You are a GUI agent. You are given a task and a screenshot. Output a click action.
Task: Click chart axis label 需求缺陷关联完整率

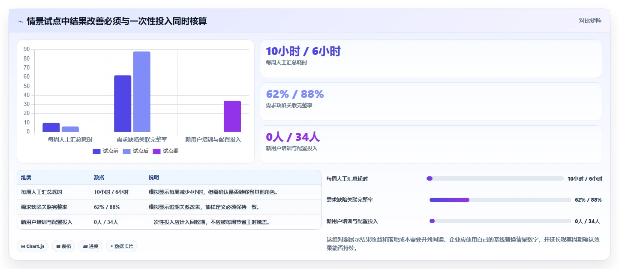[x=141, y=139]
